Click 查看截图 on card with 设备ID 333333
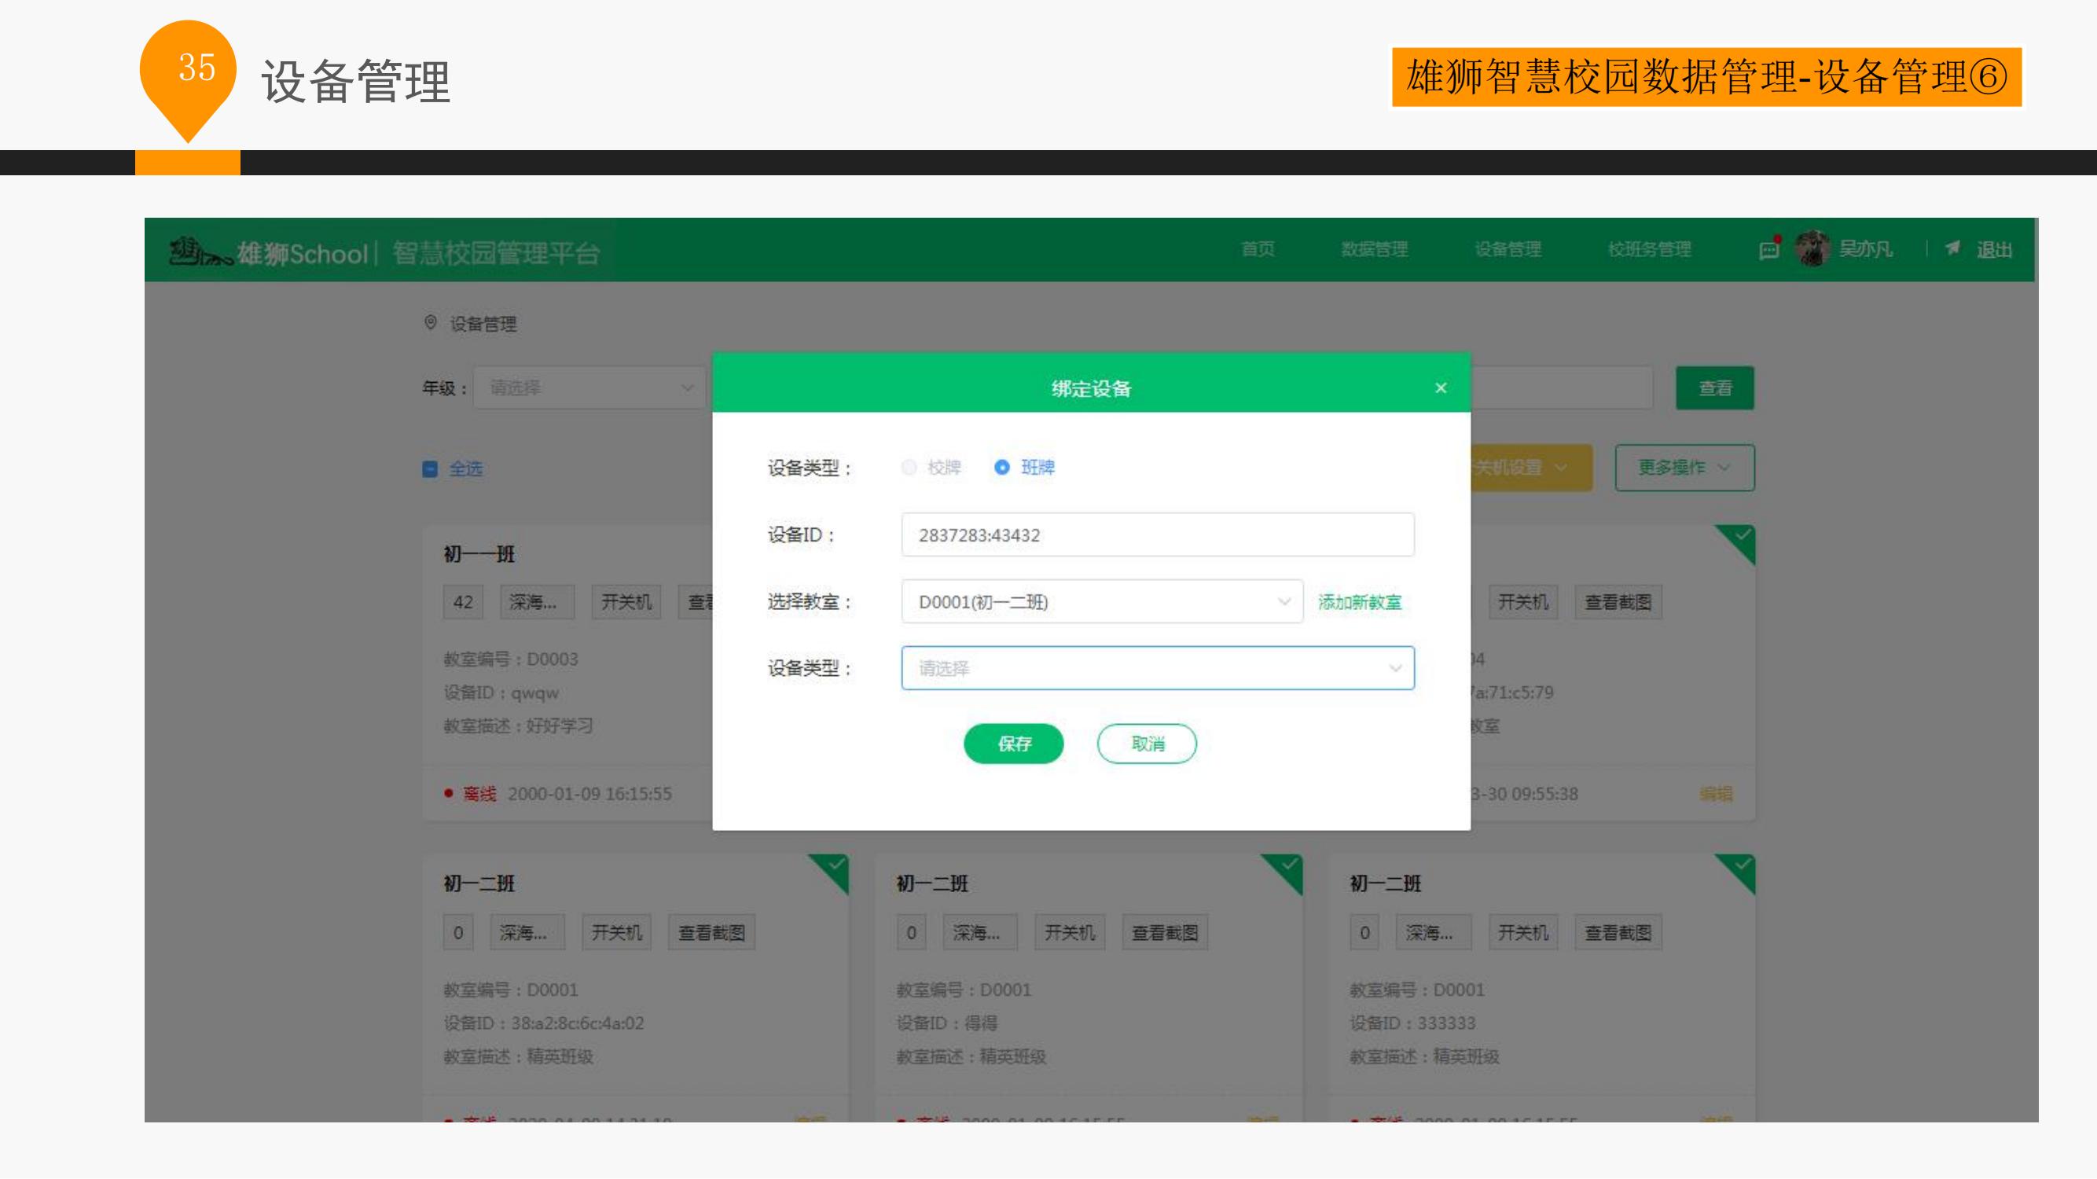Screen dimensions: 2097x1179 [x=1618, y=932]
